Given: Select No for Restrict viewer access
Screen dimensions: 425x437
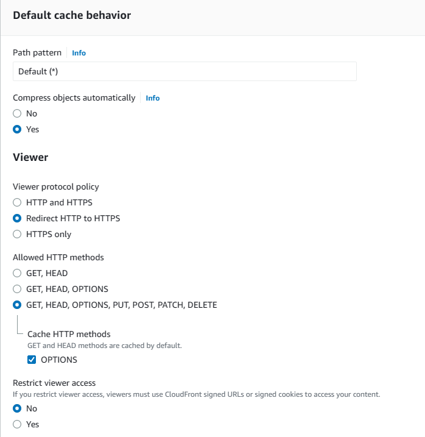Looking at the screenshot, I should pos(18,408).
